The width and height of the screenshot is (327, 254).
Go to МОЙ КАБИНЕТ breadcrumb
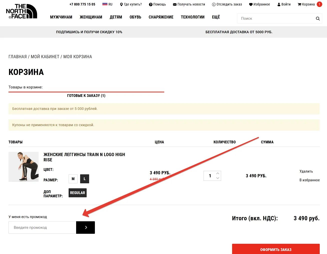pyautogui.click(x=45, y=57)
